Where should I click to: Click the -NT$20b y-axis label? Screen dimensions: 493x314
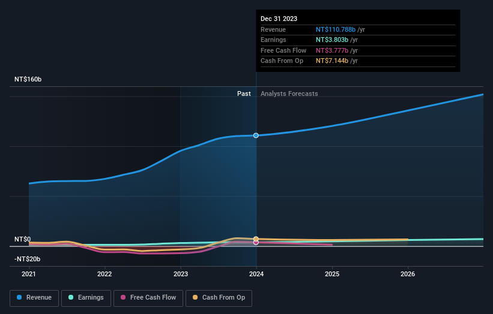(28, 259)
